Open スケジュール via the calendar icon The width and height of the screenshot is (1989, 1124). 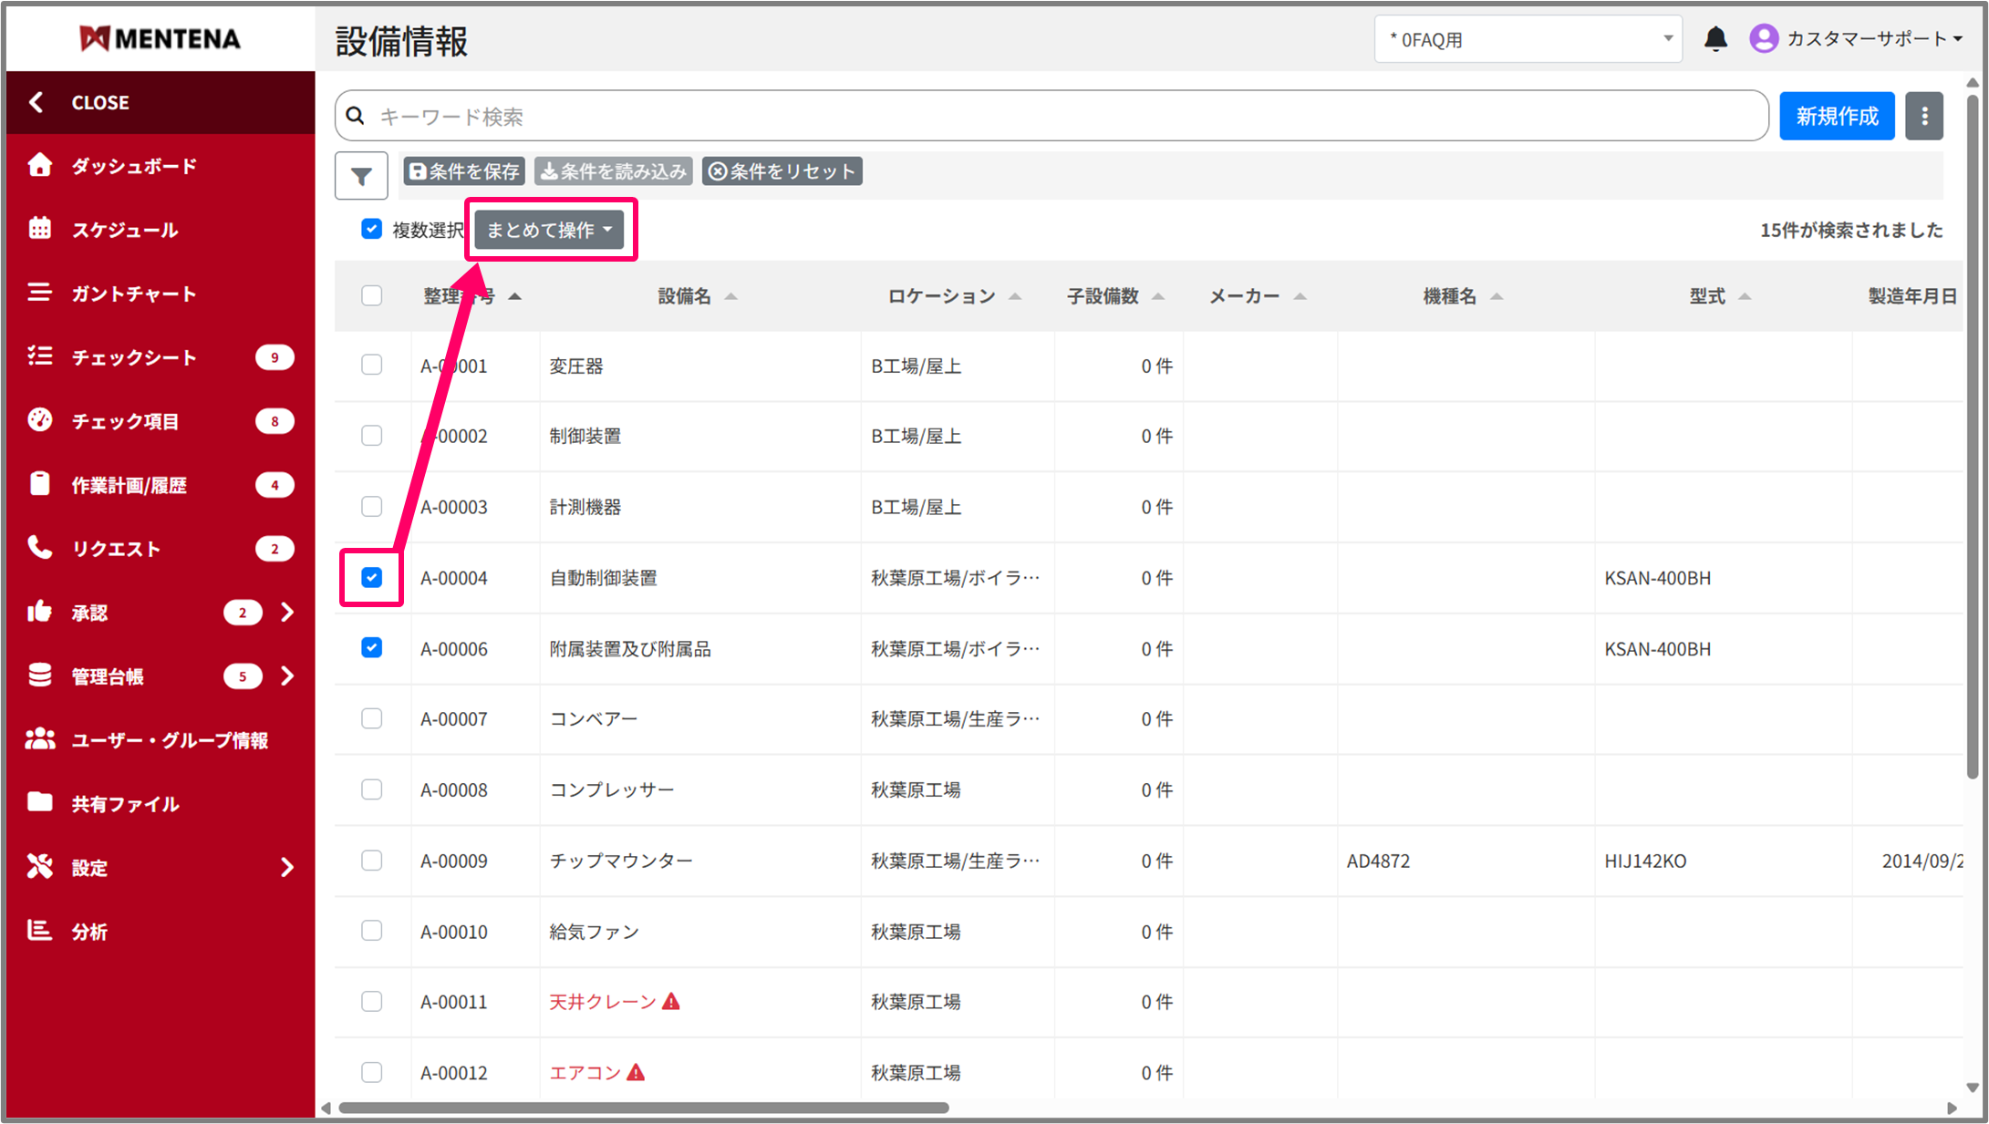(x=40, y=229)
